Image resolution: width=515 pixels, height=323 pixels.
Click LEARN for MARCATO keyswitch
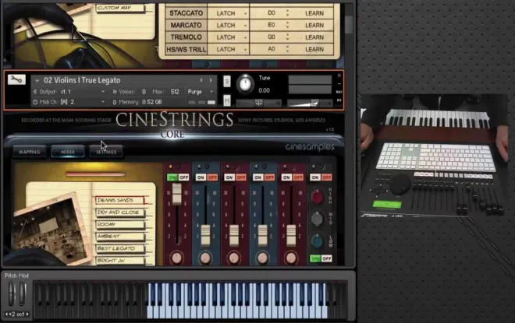[x=314, y=25]
